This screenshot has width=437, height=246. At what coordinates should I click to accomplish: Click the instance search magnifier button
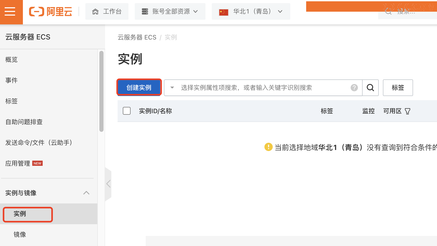(x=370, y=88)
